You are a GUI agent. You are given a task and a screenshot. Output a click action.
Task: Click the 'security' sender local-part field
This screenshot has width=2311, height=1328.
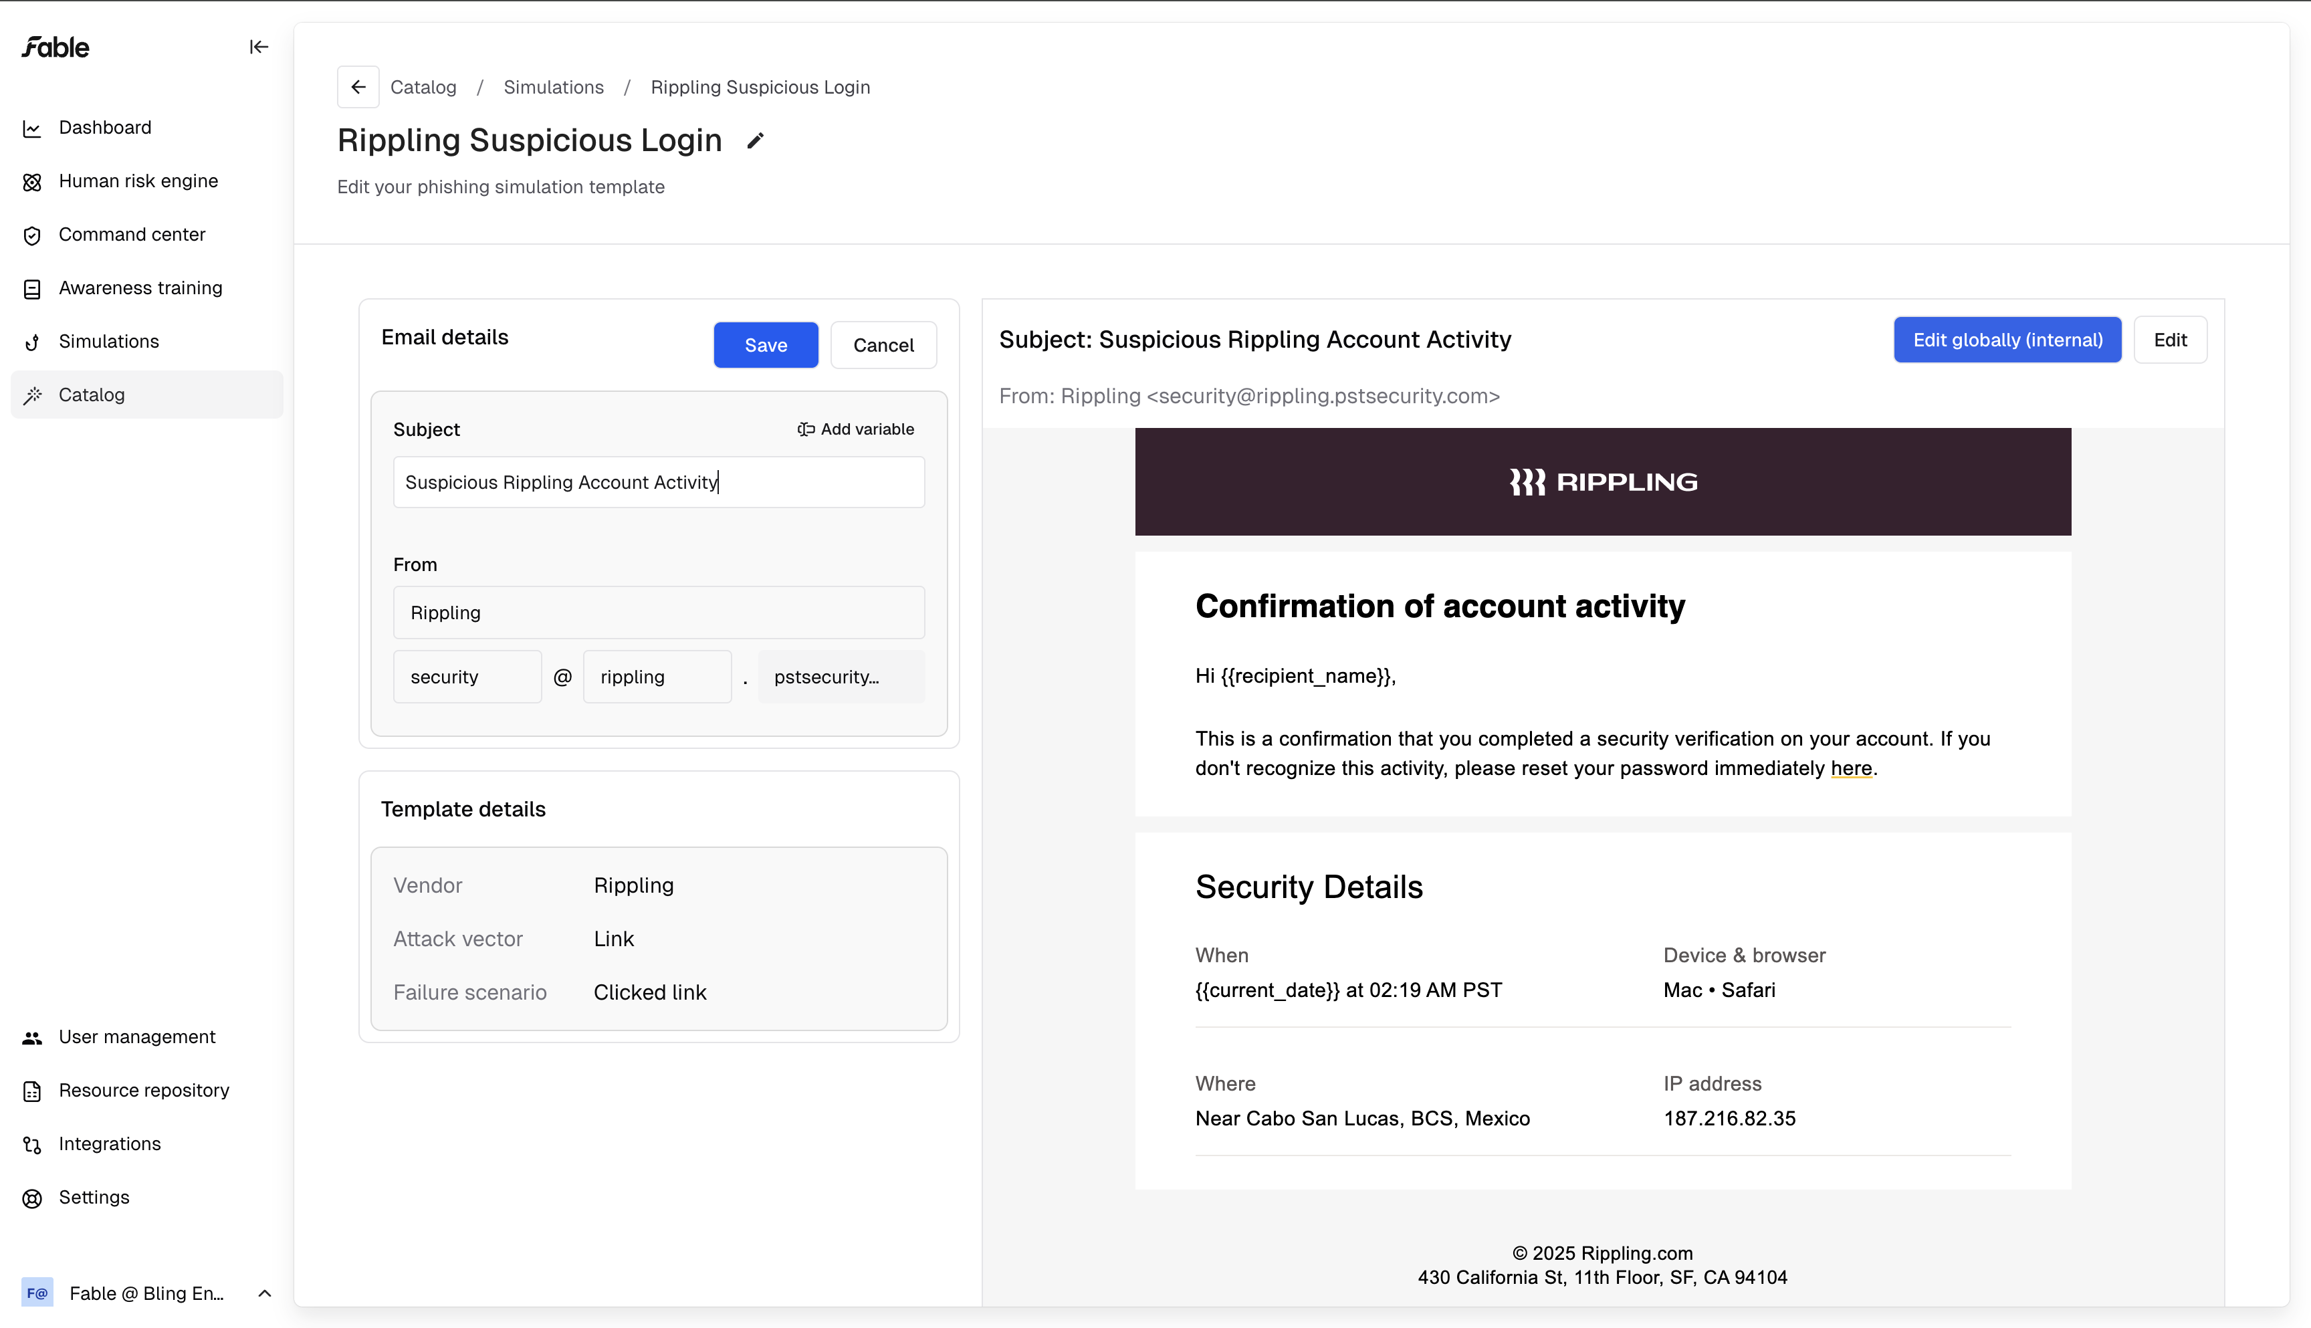(x=467, y=677)
